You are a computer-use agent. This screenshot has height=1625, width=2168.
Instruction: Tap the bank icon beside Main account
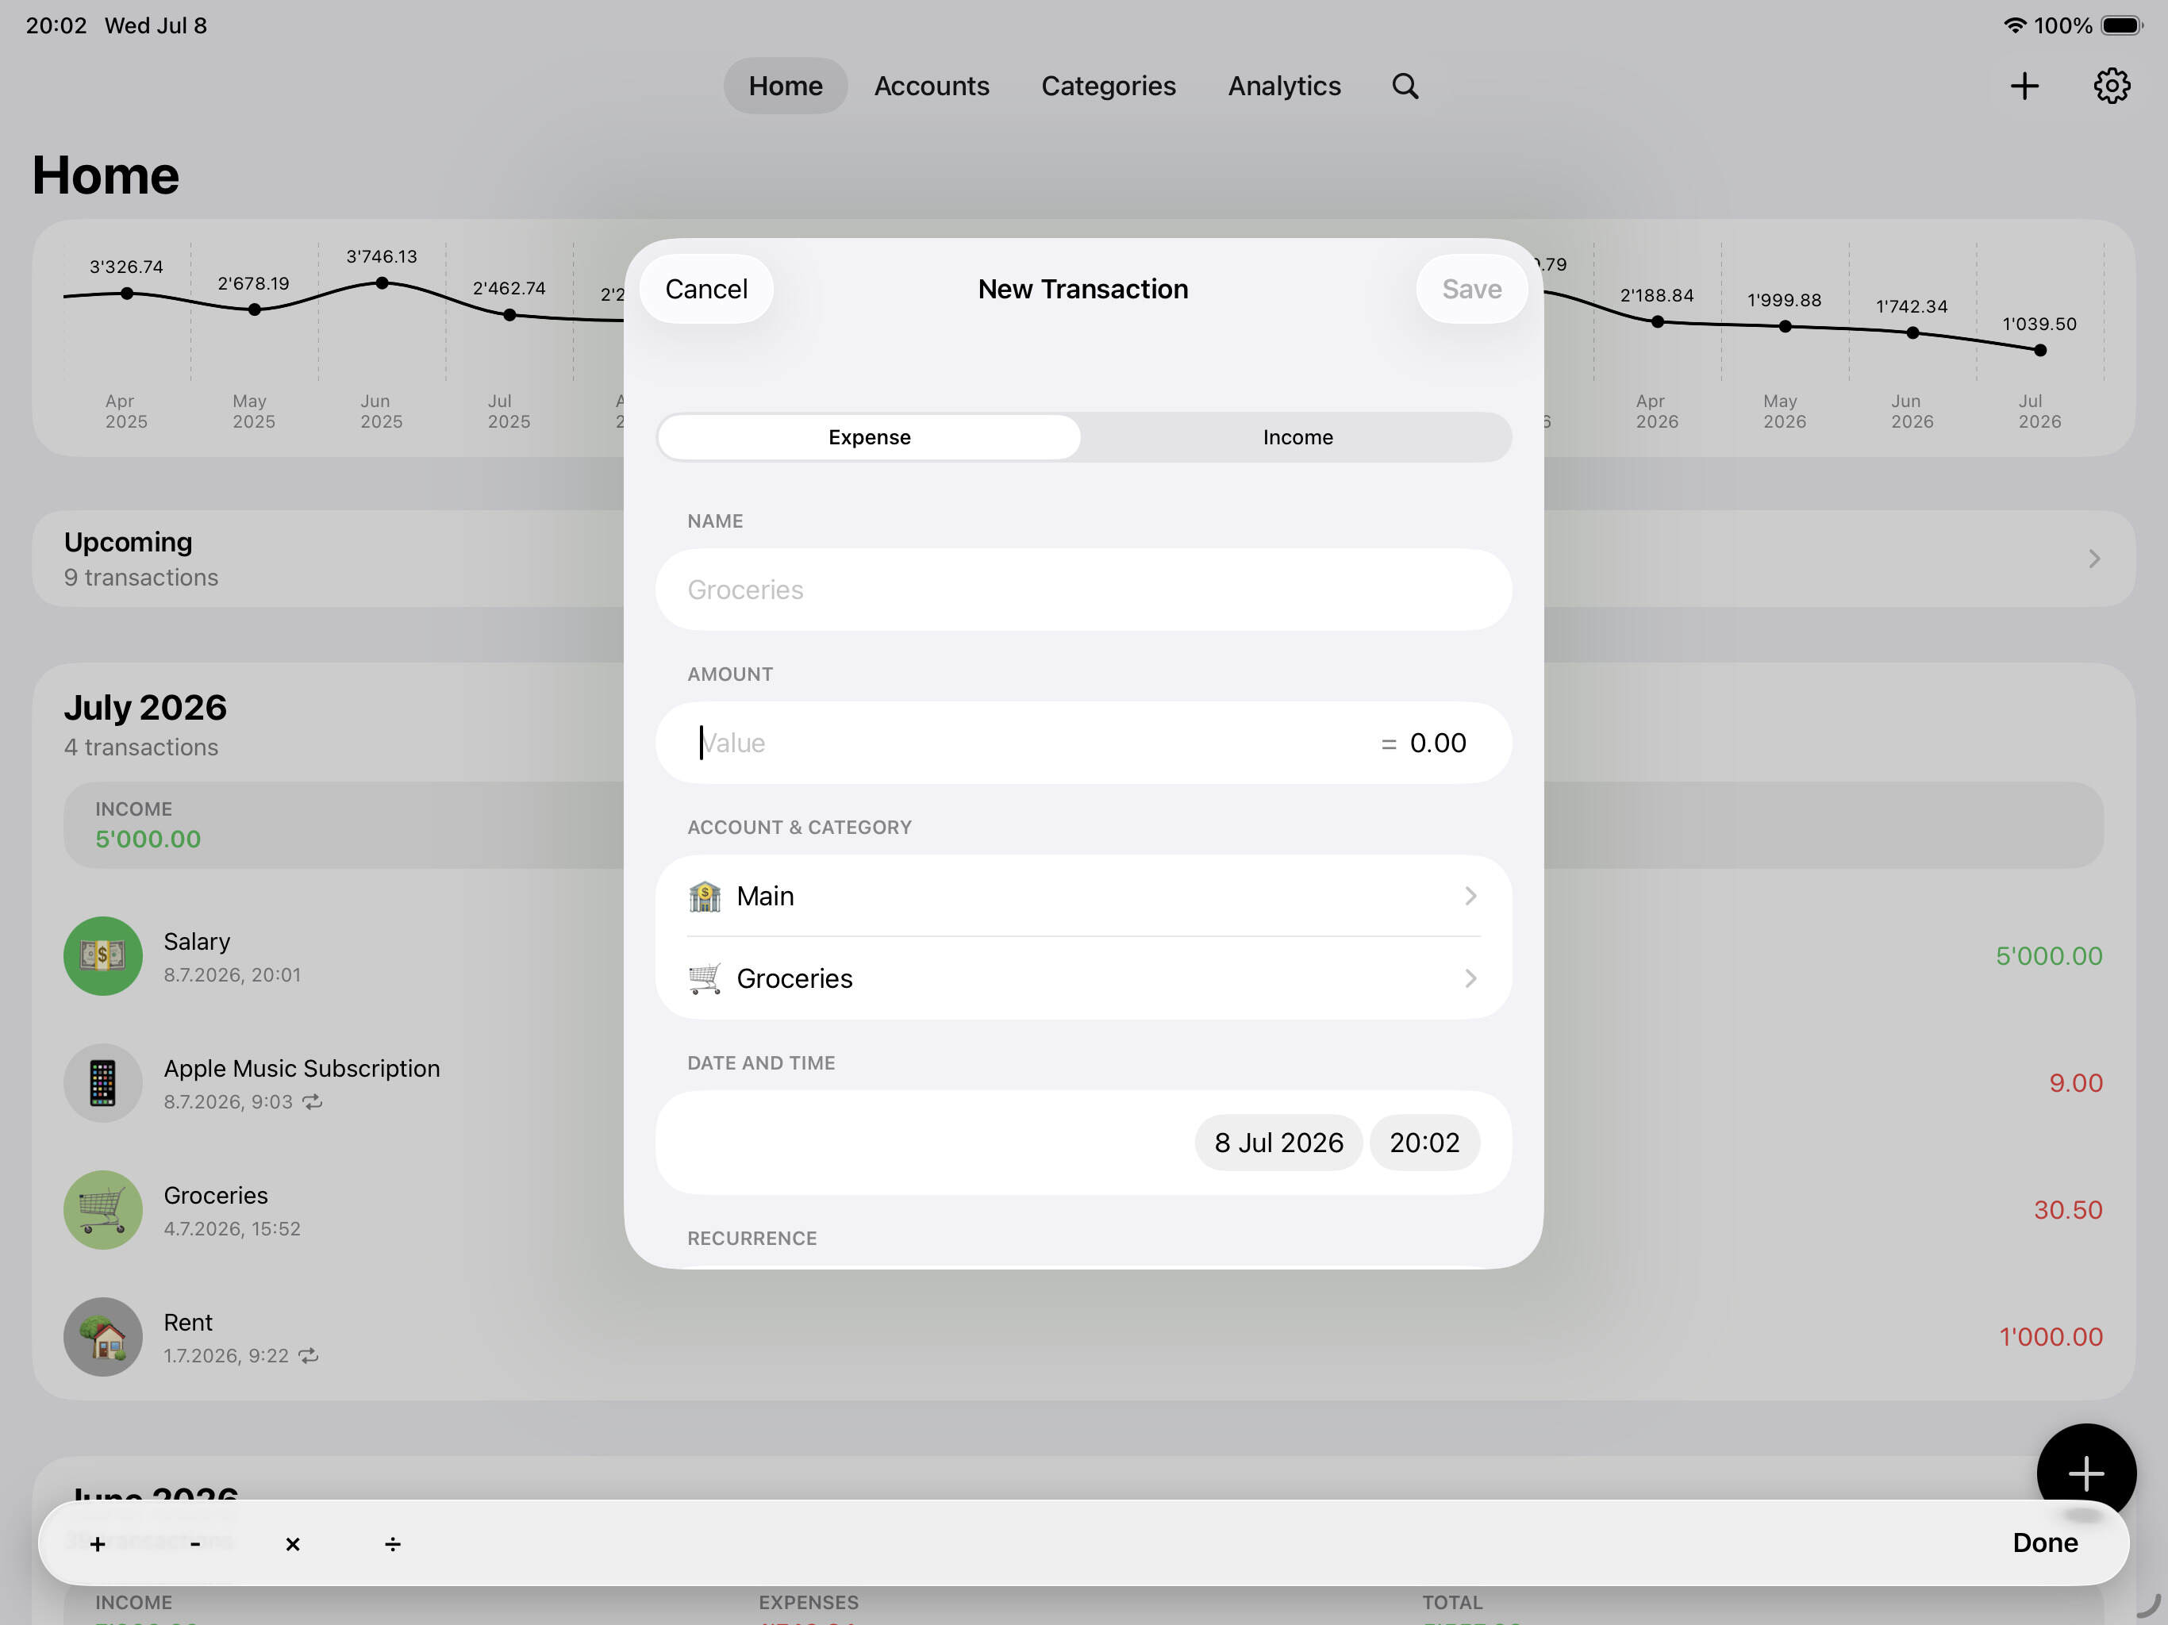click(x=704, y=896)
